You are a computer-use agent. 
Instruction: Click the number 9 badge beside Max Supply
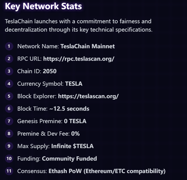pos(9,146)
